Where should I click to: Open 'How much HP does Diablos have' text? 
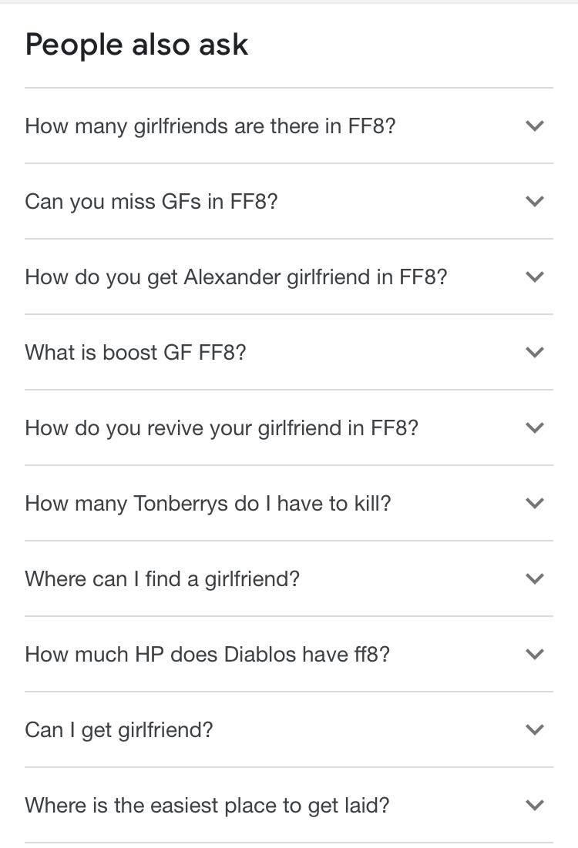point(207,654)
